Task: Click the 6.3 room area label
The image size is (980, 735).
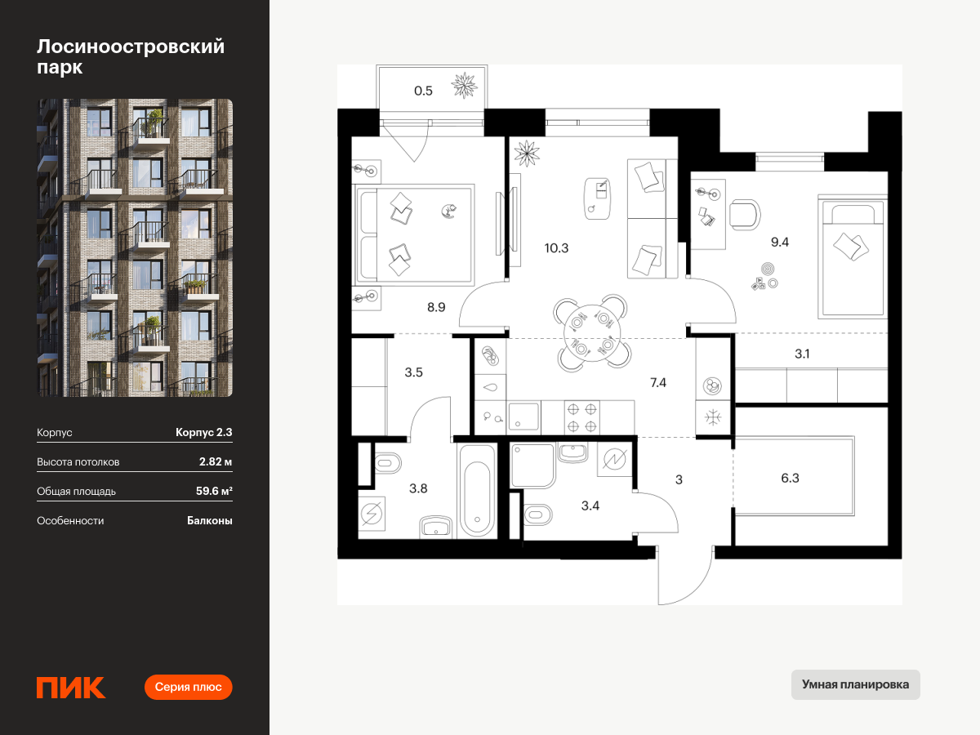Action: coord(790,478)
